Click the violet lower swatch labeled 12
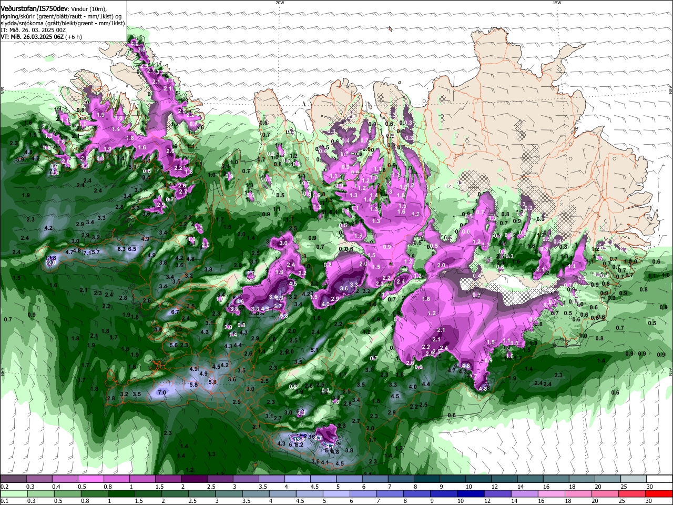673x505 pixels. coord(498,494)
